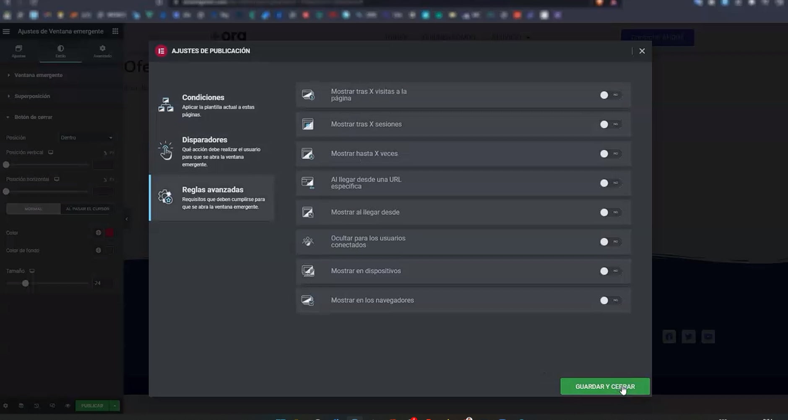788x420 pixels.
Task: Open the 'Posición' dropdown showing Dentro
Action: pyautogui.click(x=86, y=138)
